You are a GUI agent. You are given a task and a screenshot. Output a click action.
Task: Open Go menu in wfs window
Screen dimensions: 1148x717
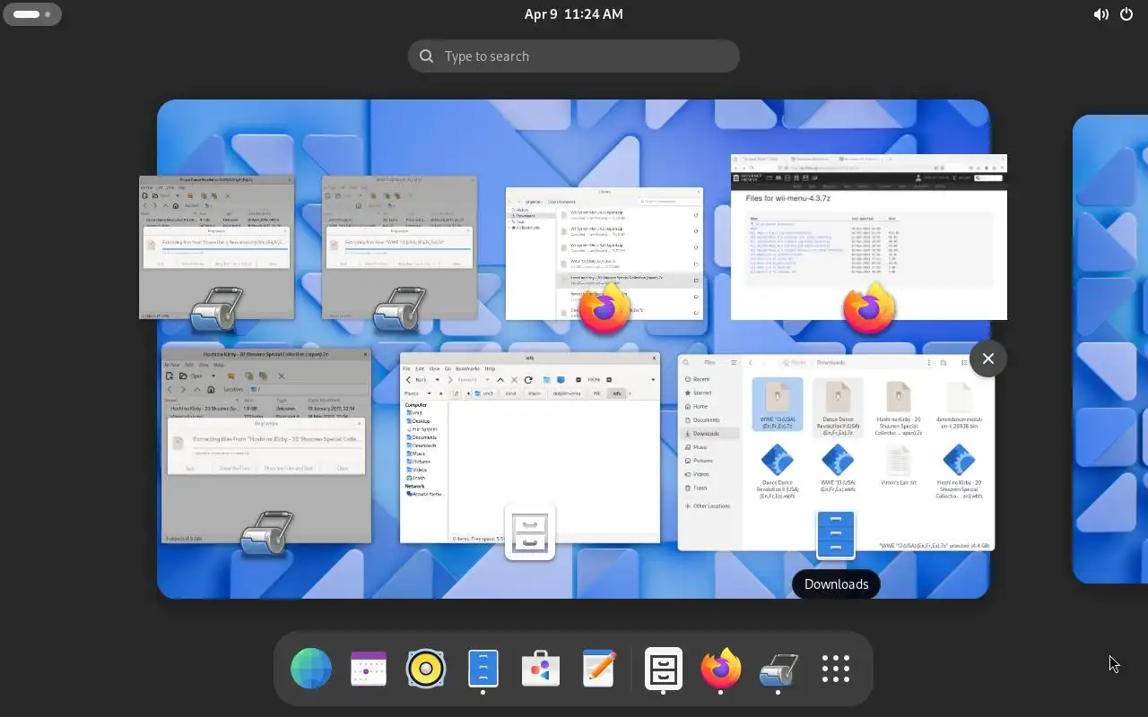pyautogui.click(x=448, y=368)
